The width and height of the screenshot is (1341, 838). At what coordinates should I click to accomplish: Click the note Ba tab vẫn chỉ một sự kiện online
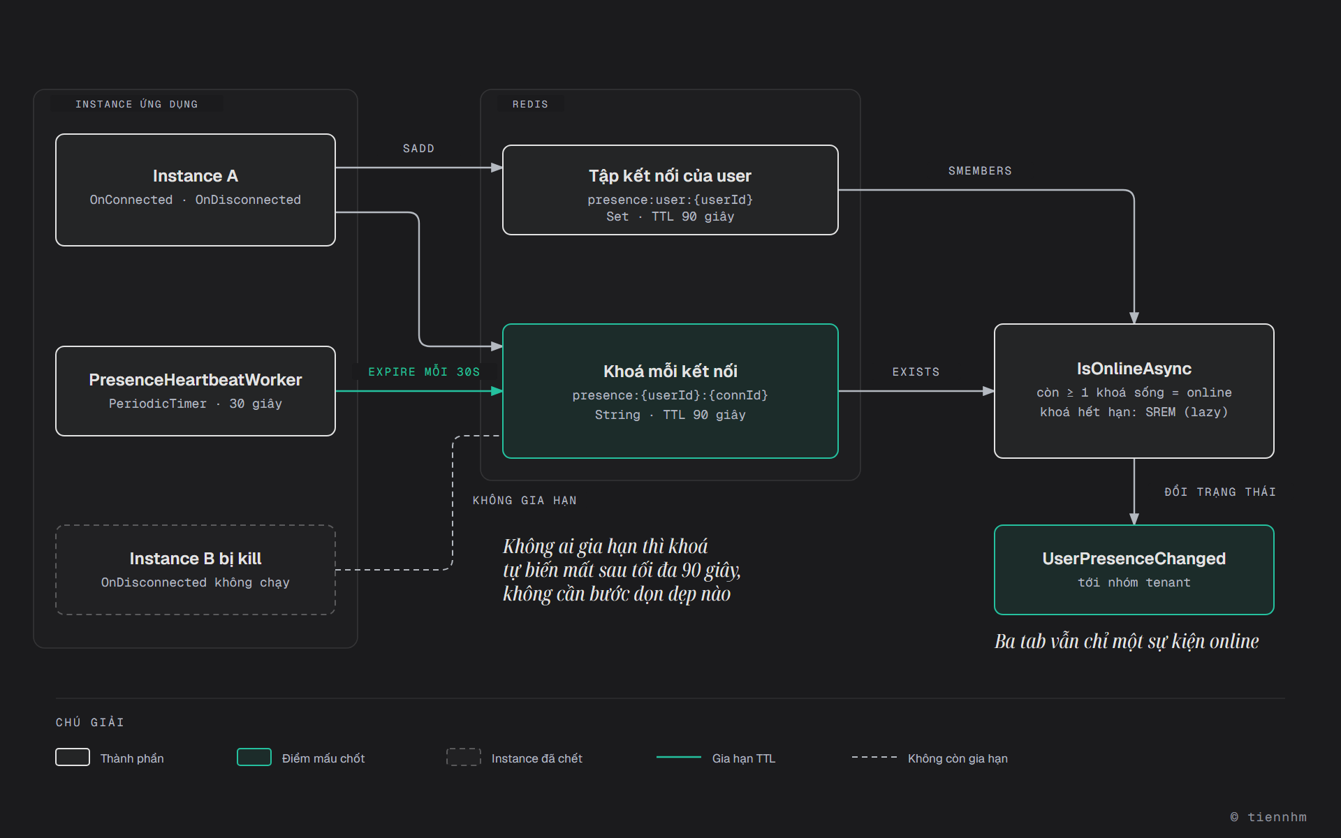[1127, 641]
